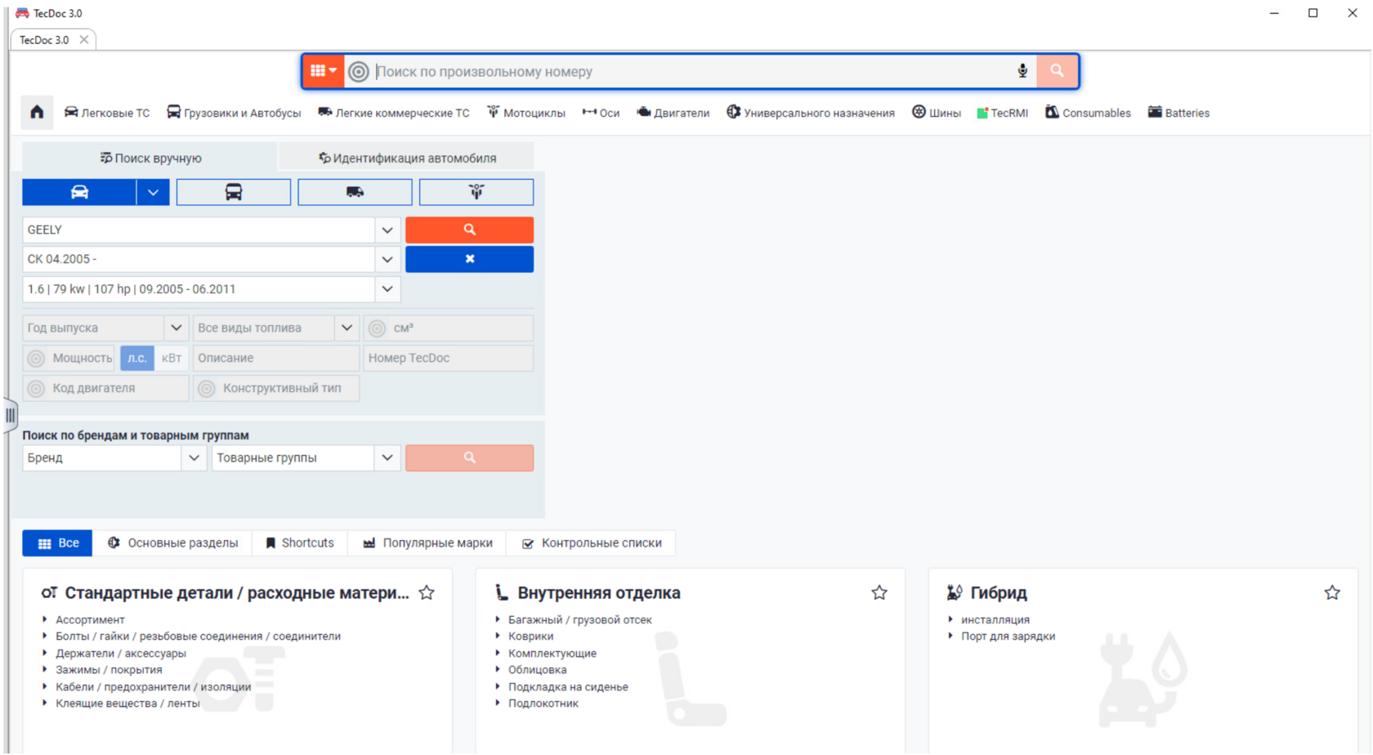Open the grid menu beside the search bar

[x=323, y=71]
